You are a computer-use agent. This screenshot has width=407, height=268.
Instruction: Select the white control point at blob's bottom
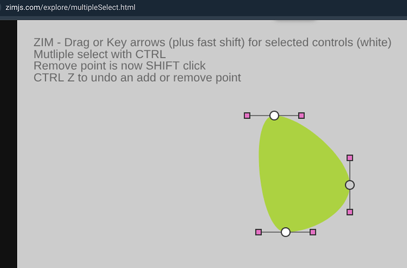[x=285, y=232]
